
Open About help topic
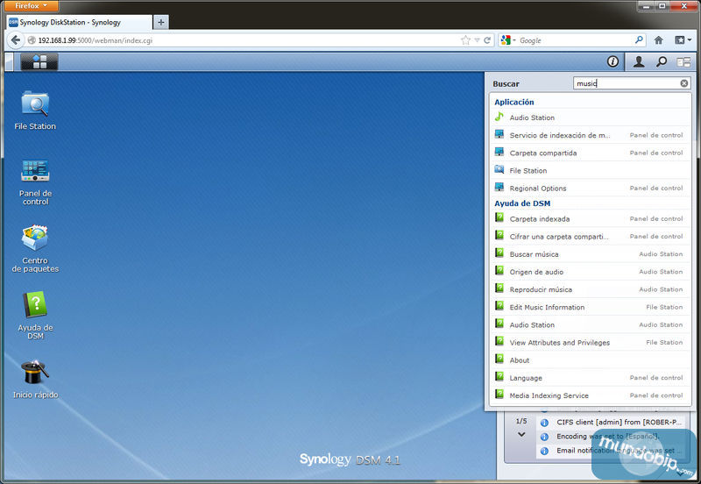click(590, 360)
